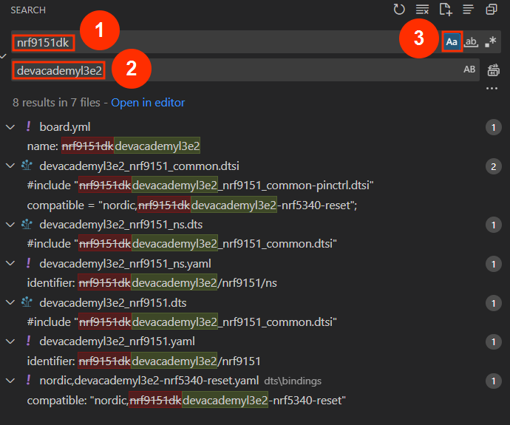Open results in editor link
The height and width of the screenshot is (425, 510).
click(x=148, y=103)
